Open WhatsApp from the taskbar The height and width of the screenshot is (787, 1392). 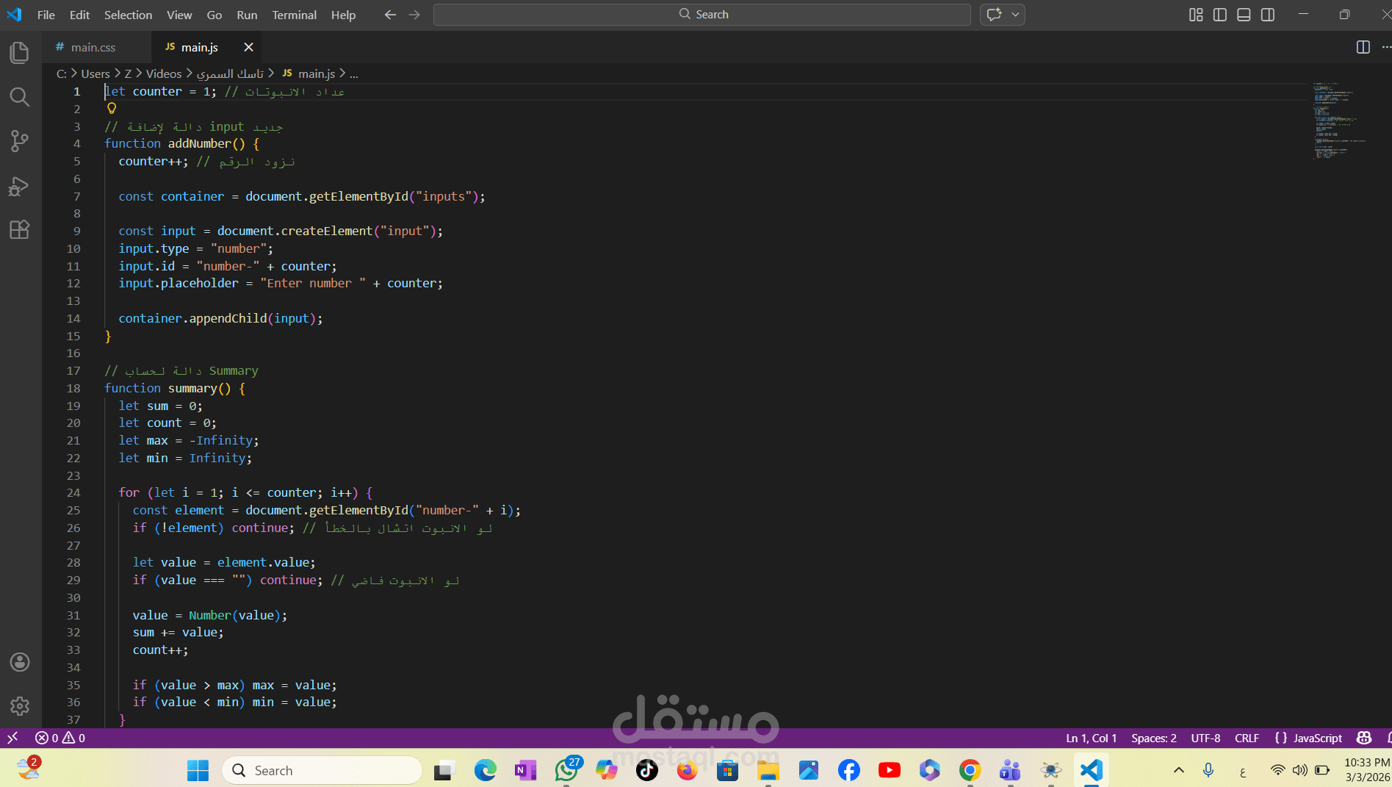[566, 770]
